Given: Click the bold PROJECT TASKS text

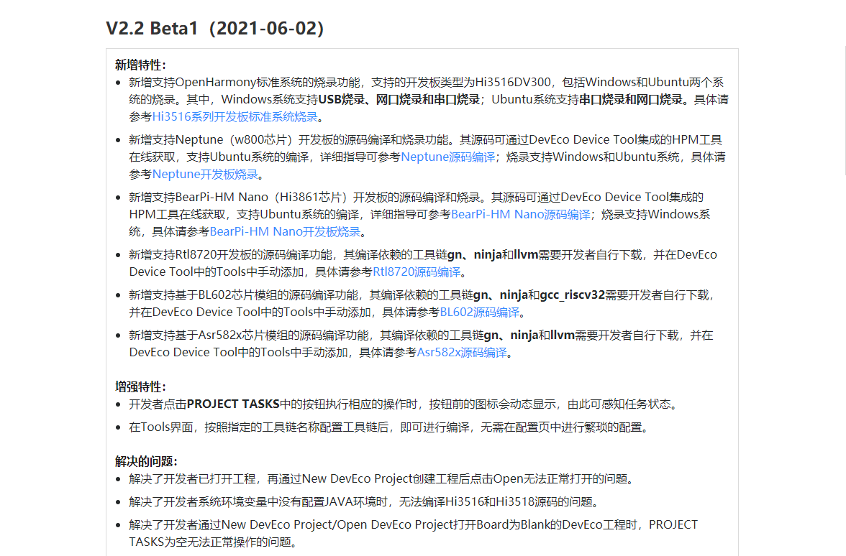Looking at the screenshot, I should point(233,404).
